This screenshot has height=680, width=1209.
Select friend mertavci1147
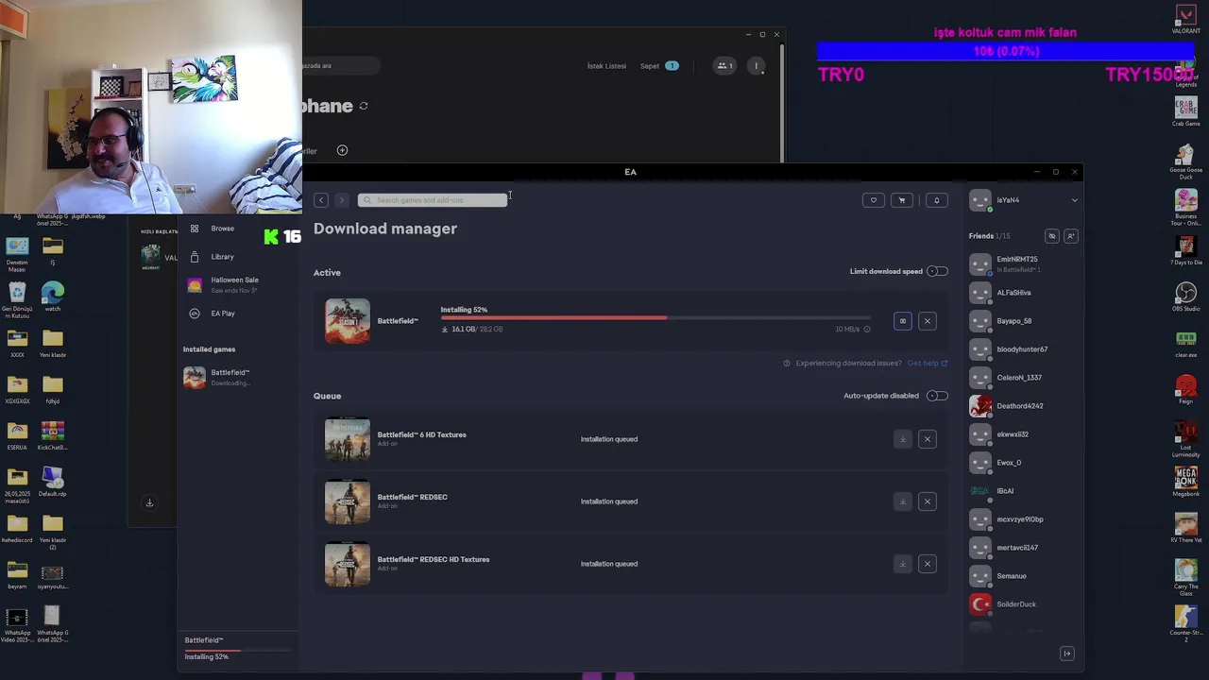pos(1022,548)
